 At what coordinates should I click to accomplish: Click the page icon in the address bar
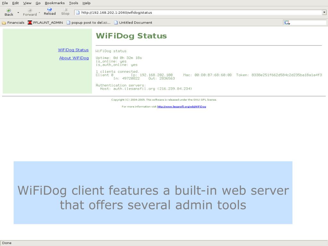pyautogui.click(x=78, y=12)
